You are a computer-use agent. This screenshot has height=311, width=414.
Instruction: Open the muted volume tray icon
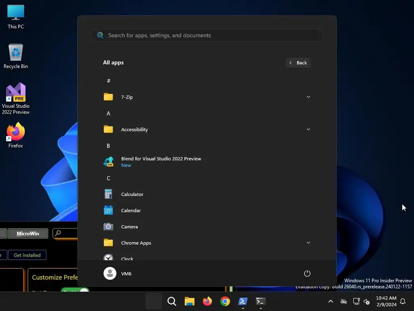(367, 301)
